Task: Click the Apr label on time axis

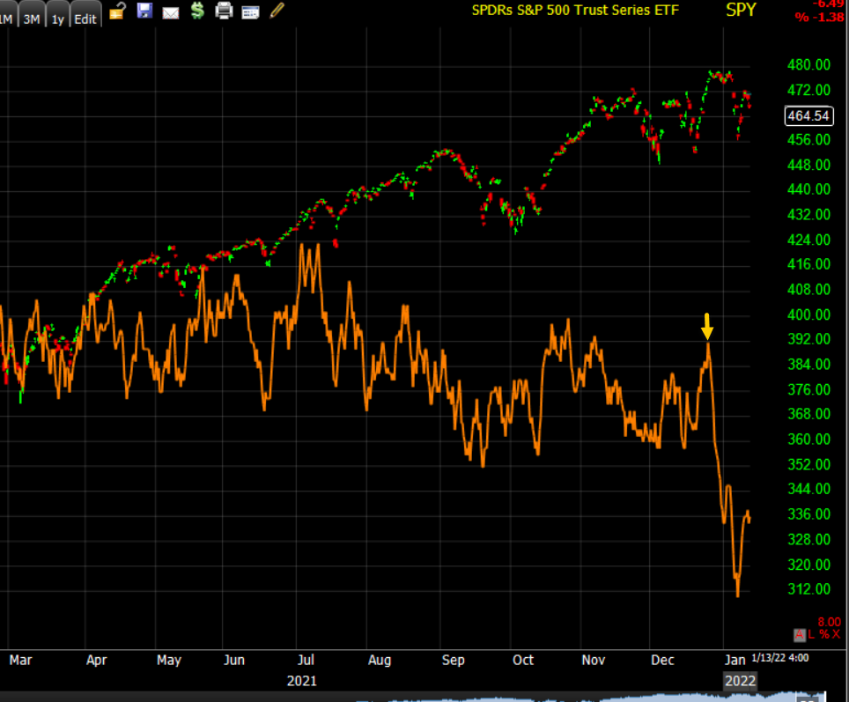Action: [x=96, y=661]
